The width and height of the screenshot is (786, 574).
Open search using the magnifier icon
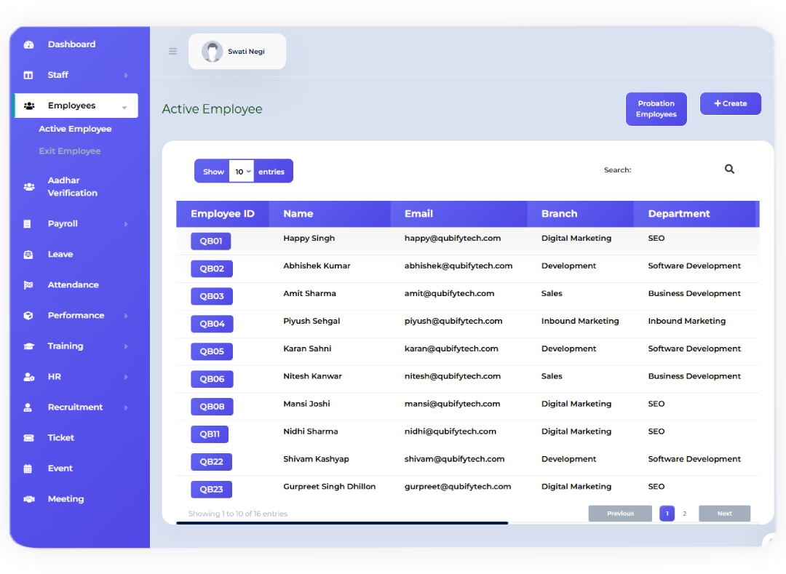tap(729, 169)
